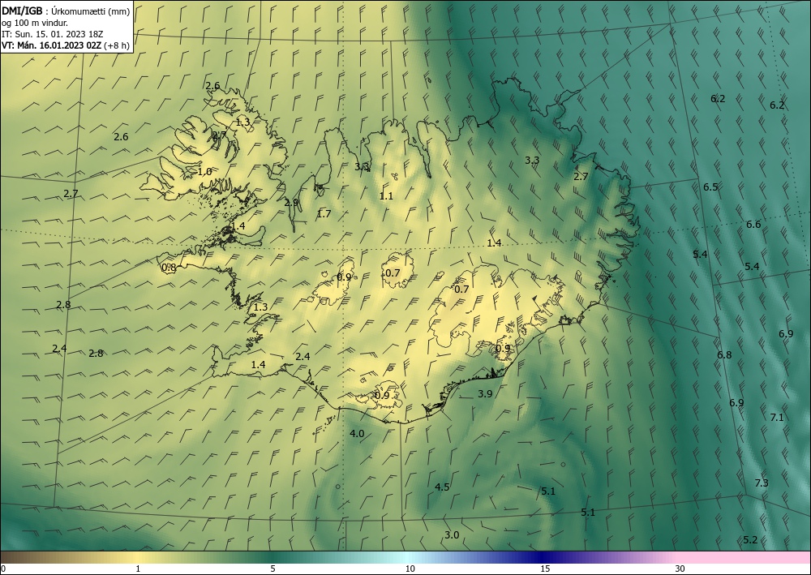Click the 0.8 value on the western peninsula
This screenshot has width=811, height=575.
coord(169,268)
